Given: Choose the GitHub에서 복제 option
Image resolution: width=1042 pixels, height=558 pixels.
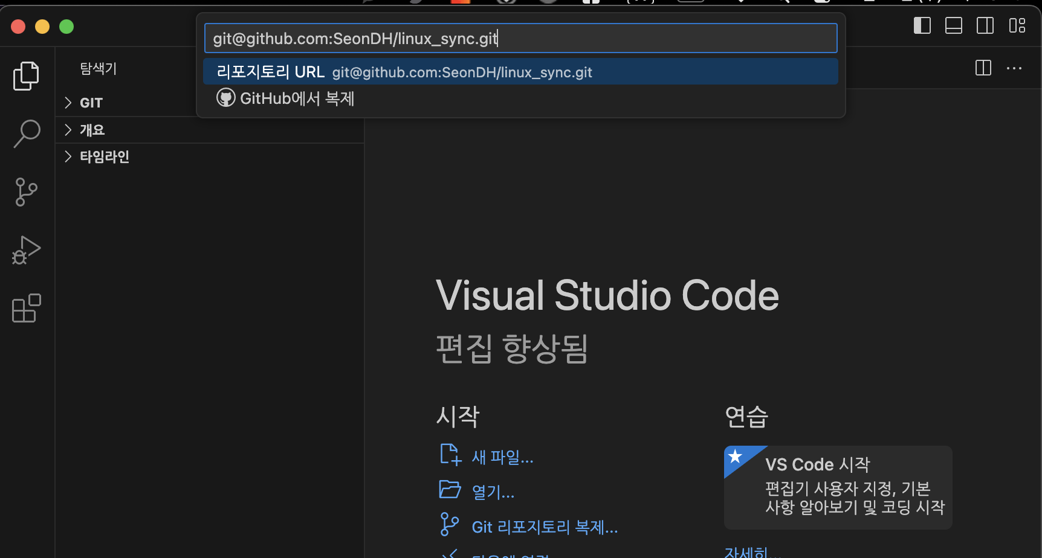Looking at the screenshot, I should click(520, 98).
